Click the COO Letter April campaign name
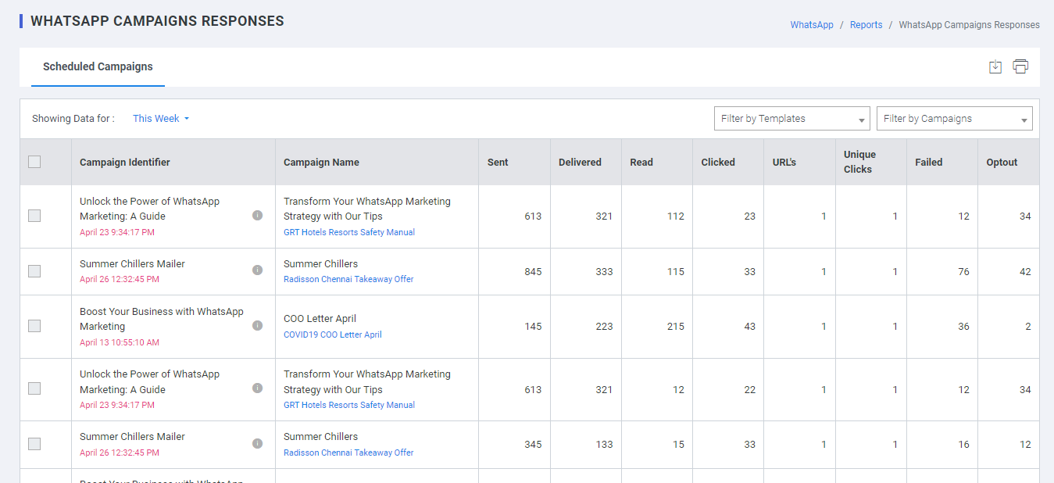Viewport: 1054px width, 483px height. click(x=320, y=319)
